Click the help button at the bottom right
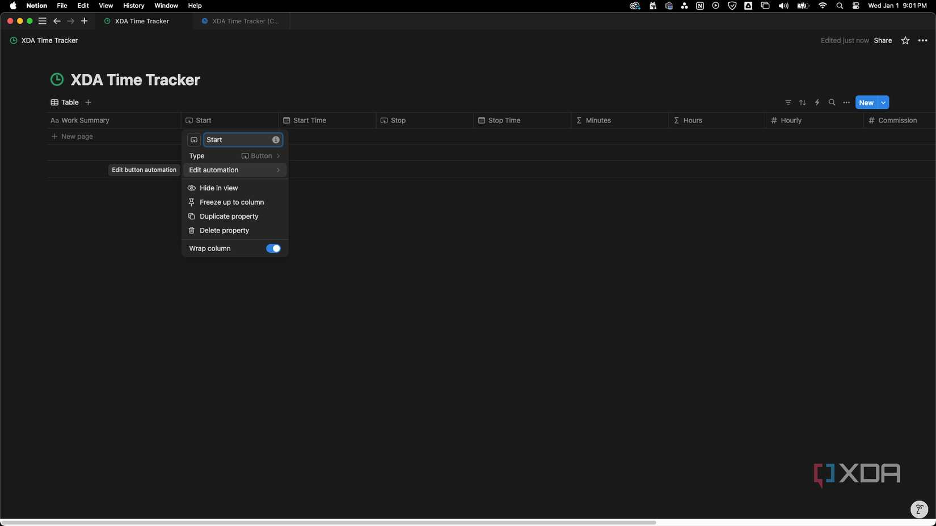Screen dimensions: 936x526 coord(919,509)
